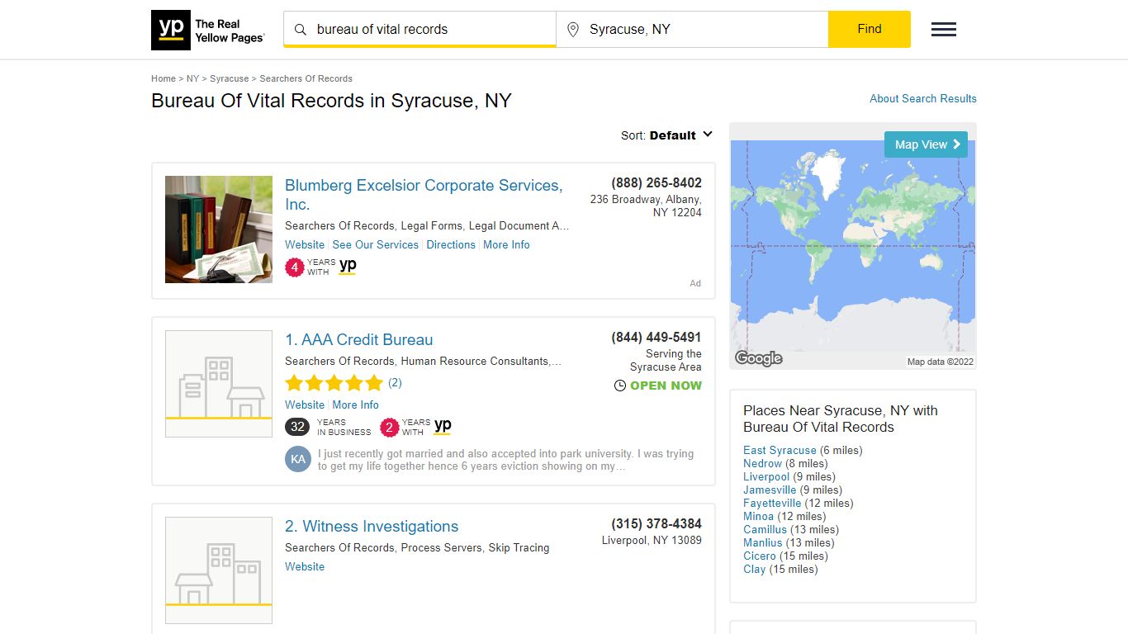Select East Syracuse nearby place
Viewport: 1128px width, 634px height.
[780, 450]
